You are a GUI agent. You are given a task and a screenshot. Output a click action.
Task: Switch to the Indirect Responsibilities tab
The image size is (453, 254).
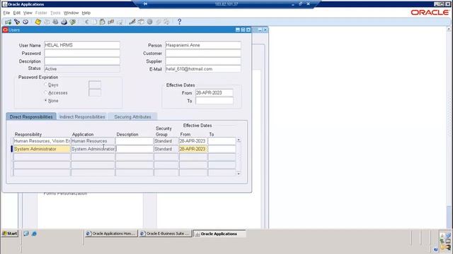coord(82,116)
